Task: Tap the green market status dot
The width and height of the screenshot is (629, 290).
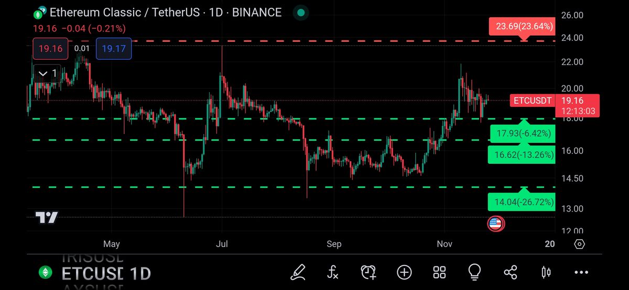Action: coord(300,13)
